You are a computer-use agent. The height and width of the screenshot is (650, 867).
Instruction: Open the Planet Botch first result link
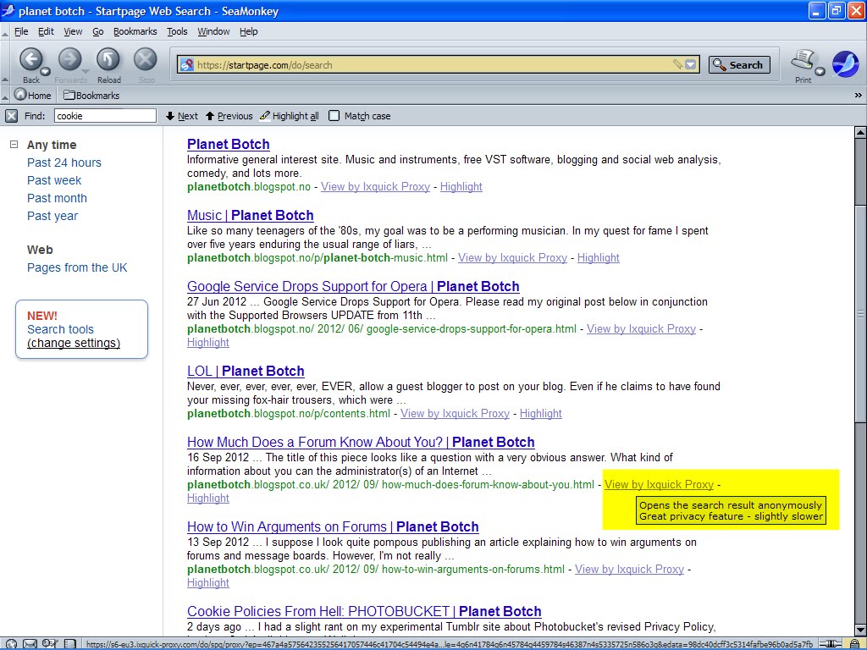pos(229,144)
